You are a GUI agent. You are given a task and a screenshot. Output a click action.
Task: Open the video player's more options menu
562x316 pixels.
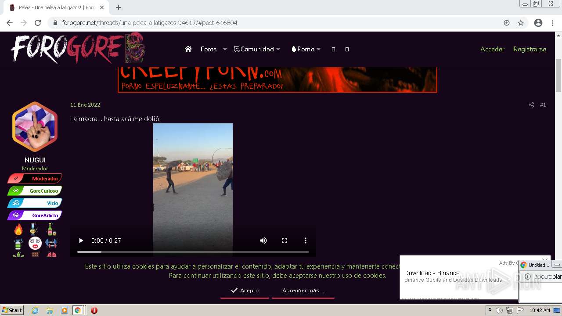coord(306,241)
